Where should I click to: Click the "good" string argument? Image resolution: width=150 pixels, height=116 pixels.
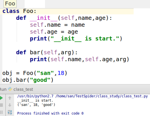pos(40,80)
